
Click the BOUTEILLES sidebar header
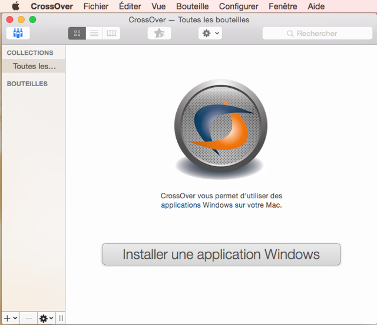pyautogui.click(x=27, y=84)
